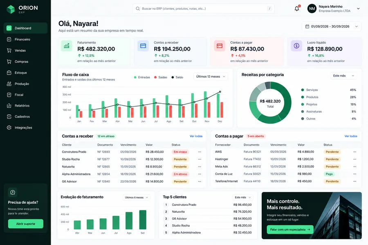Click the Lucro líquido coin icon
Viewport: 368px width, 245px height.
coord(296,46)
